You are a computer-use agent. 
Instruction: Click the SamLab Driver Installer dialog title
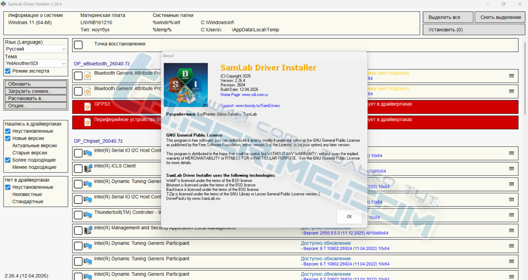[268, 68]
